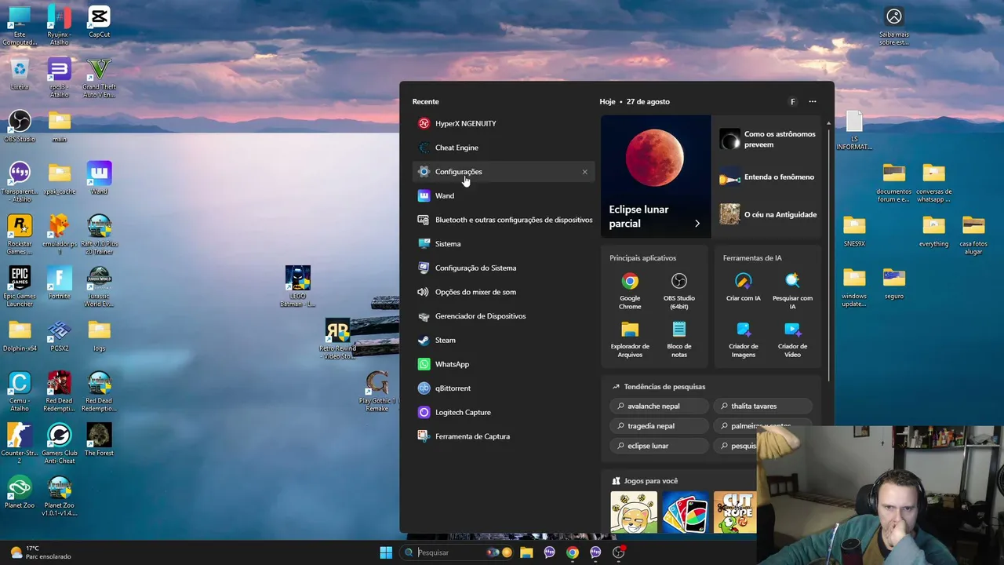
Task: Open Wand from the Recente list
Action: (504, 195)
